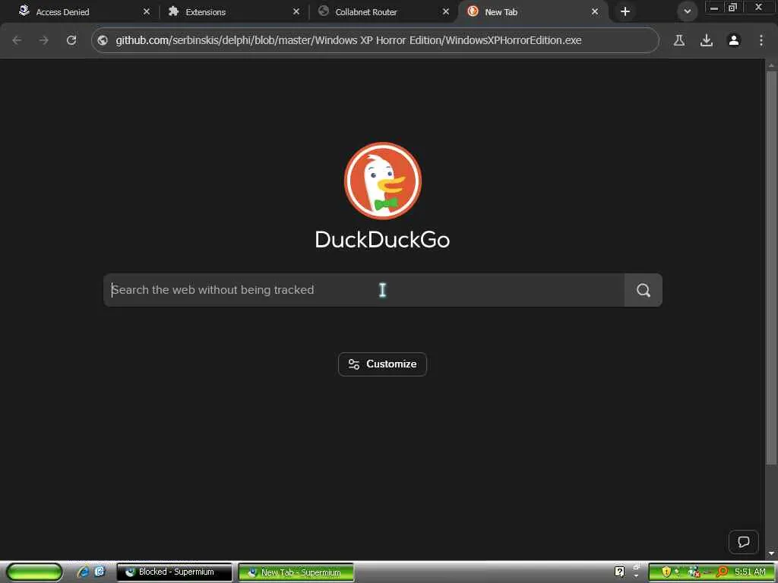
Task: Close the Access Denied tab
Action: pos(146,11)
